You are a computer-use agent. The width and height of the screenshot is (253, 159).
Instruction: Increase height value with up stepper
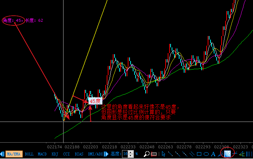(x=131, y=153)
